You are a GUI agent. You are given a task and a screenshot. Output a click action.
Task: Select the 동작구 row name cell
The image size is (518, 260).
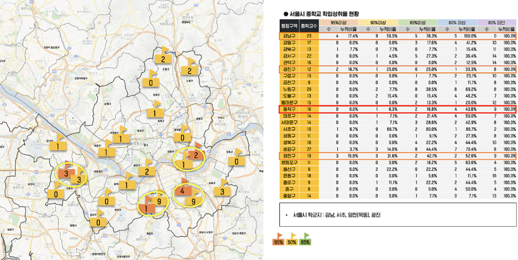click(x=289, y=109)
